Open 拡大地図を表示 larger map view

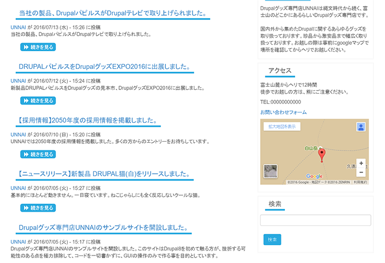(281, 127)
